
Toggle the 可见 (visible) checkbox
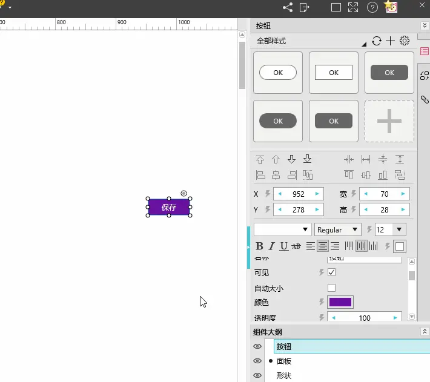(x=331, y=272)
